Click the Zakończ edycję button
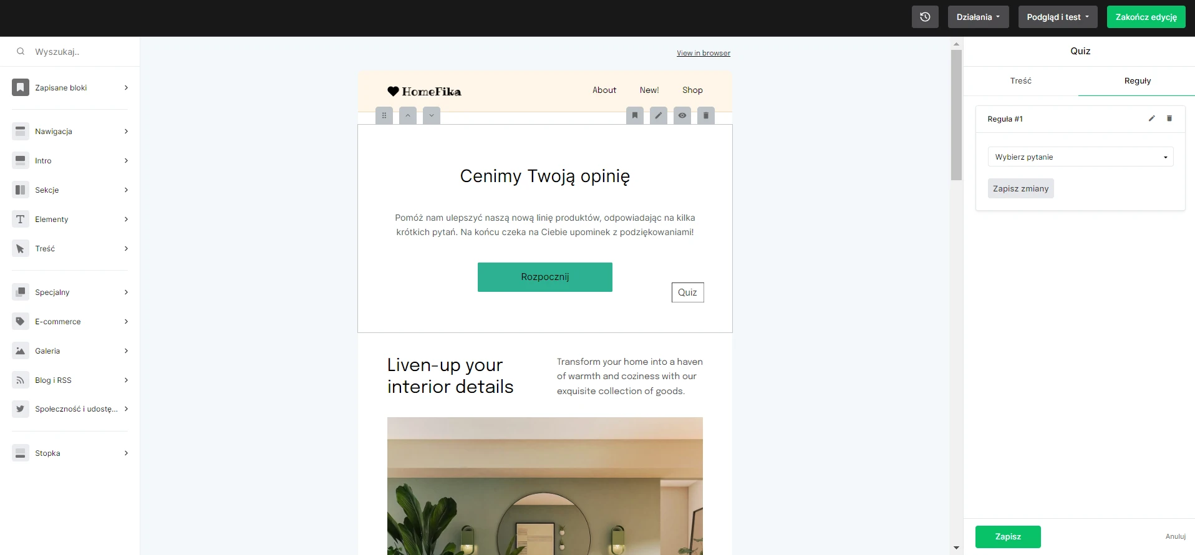 pyautogui.click(x=1146, y=17)
